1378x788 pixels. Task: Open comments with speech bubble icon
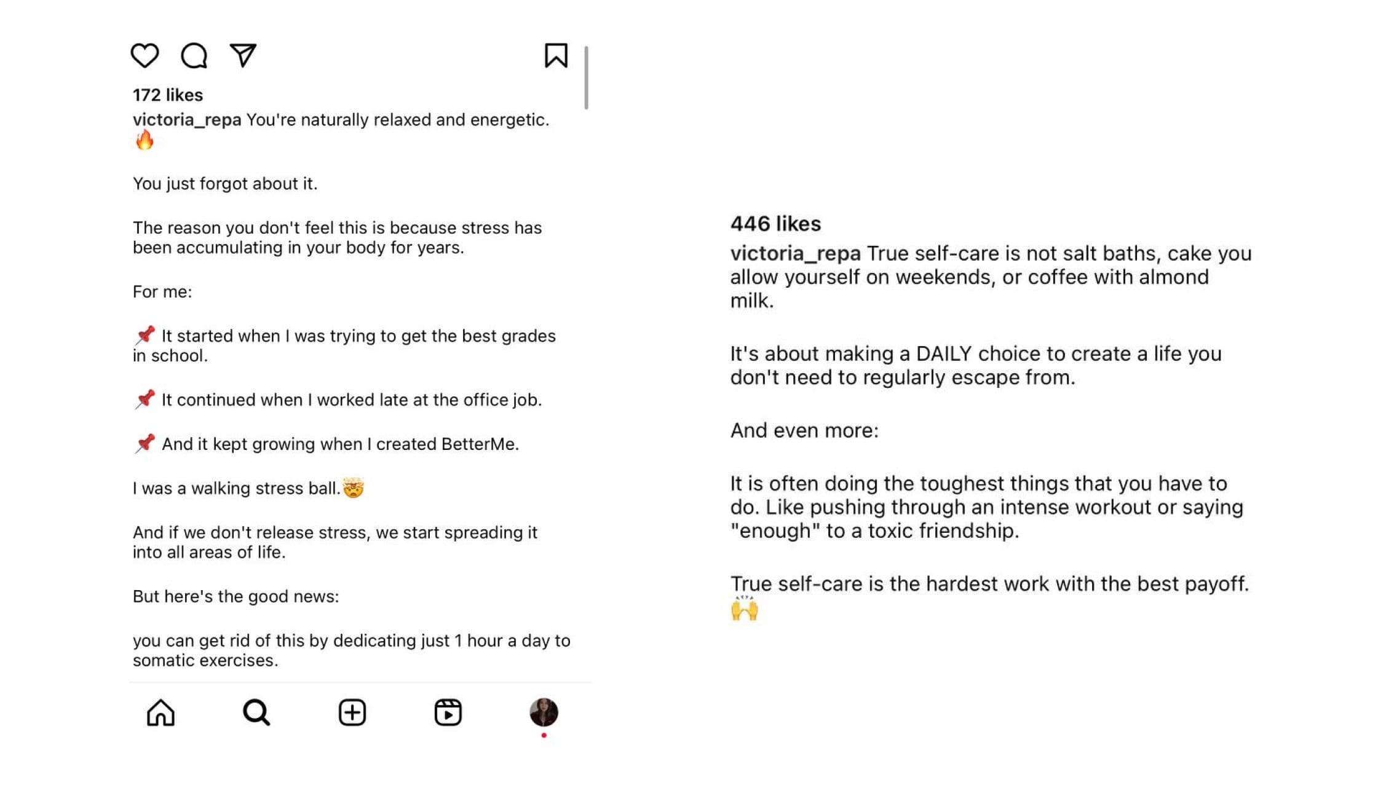(194, 56)
